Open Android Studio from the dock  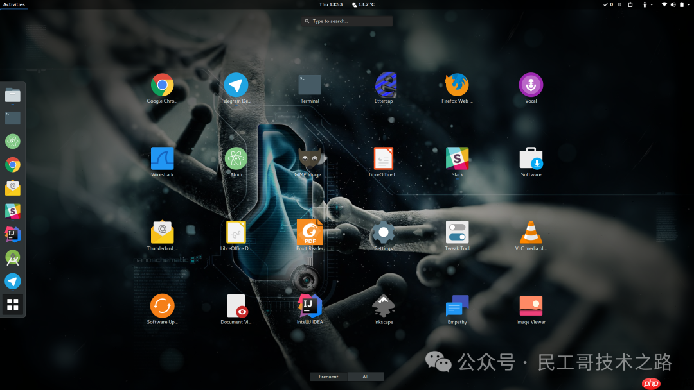[13, 258]
